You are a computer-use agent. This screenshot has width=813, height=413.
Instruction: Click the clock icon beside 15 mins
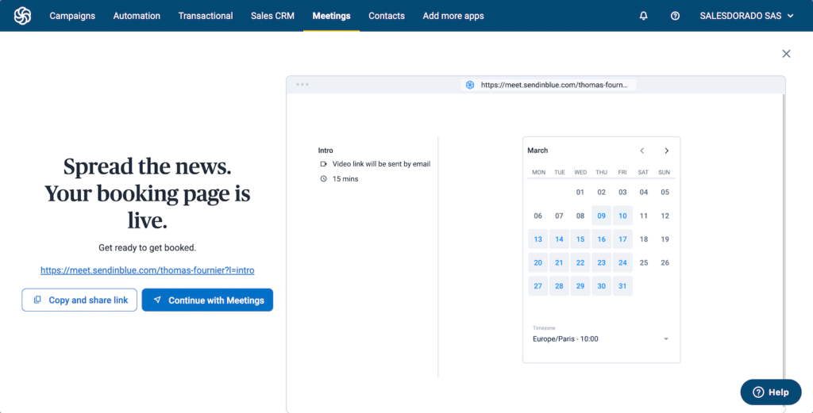[324, 179]
